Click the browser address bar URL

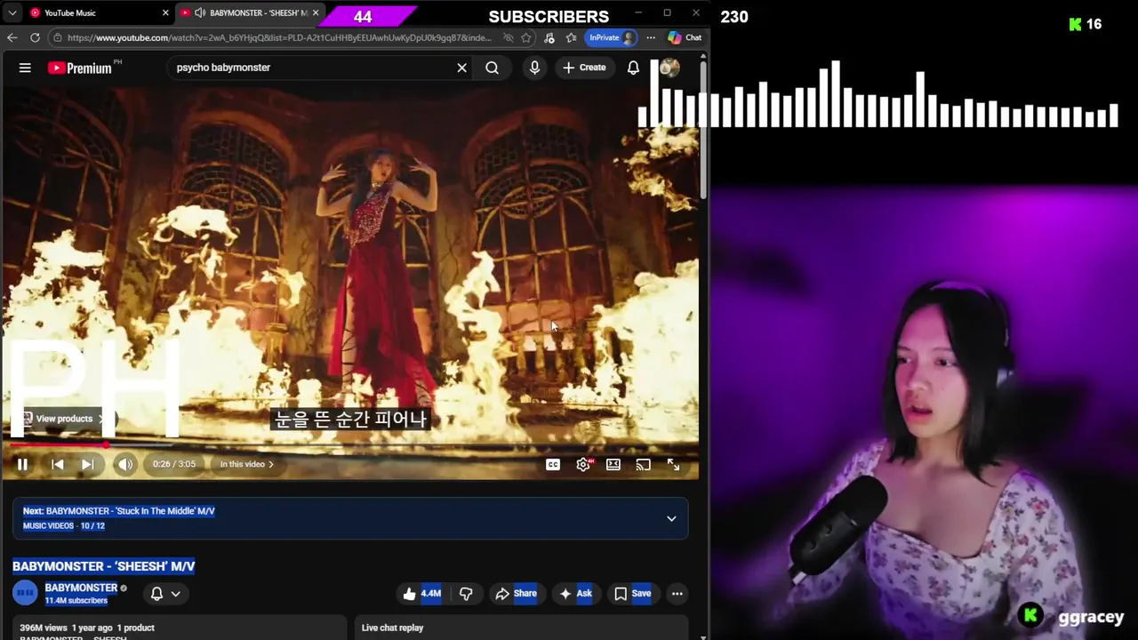278,37
